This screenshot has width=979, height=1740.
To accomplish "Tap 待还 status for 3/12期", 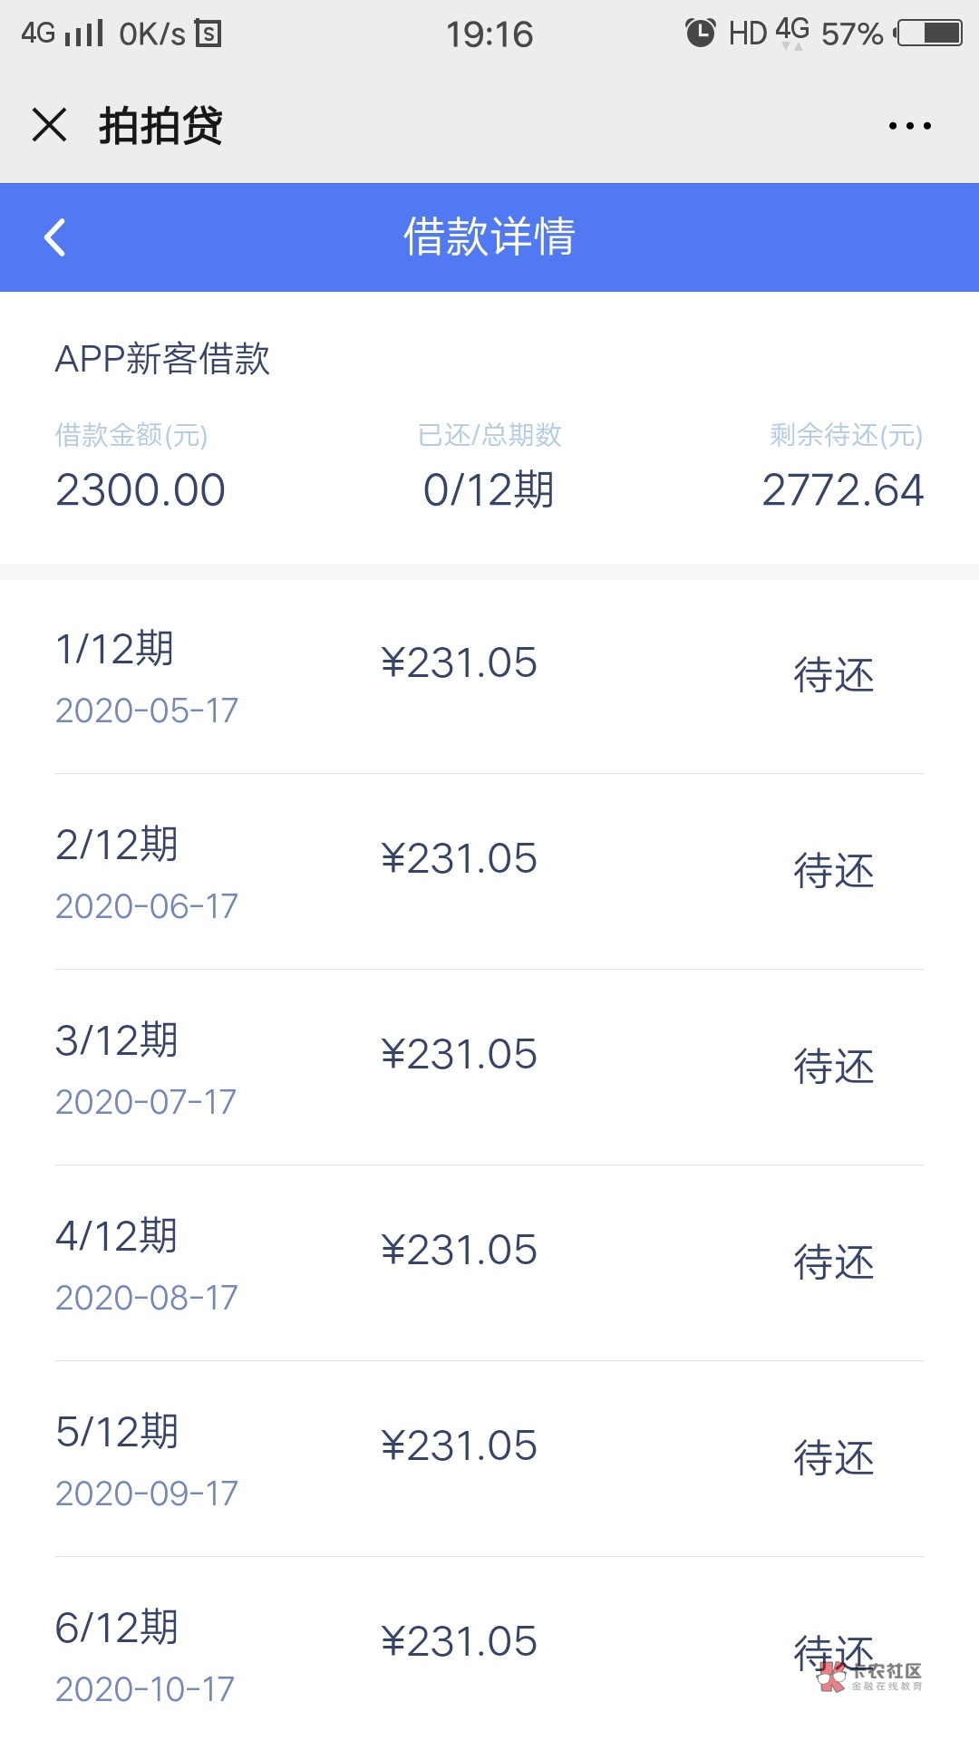I will [833, 1067].
